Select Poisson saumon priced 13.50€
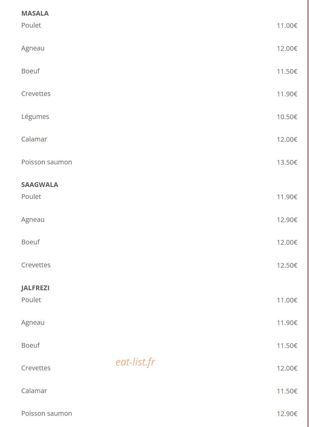 pos(46,162)
